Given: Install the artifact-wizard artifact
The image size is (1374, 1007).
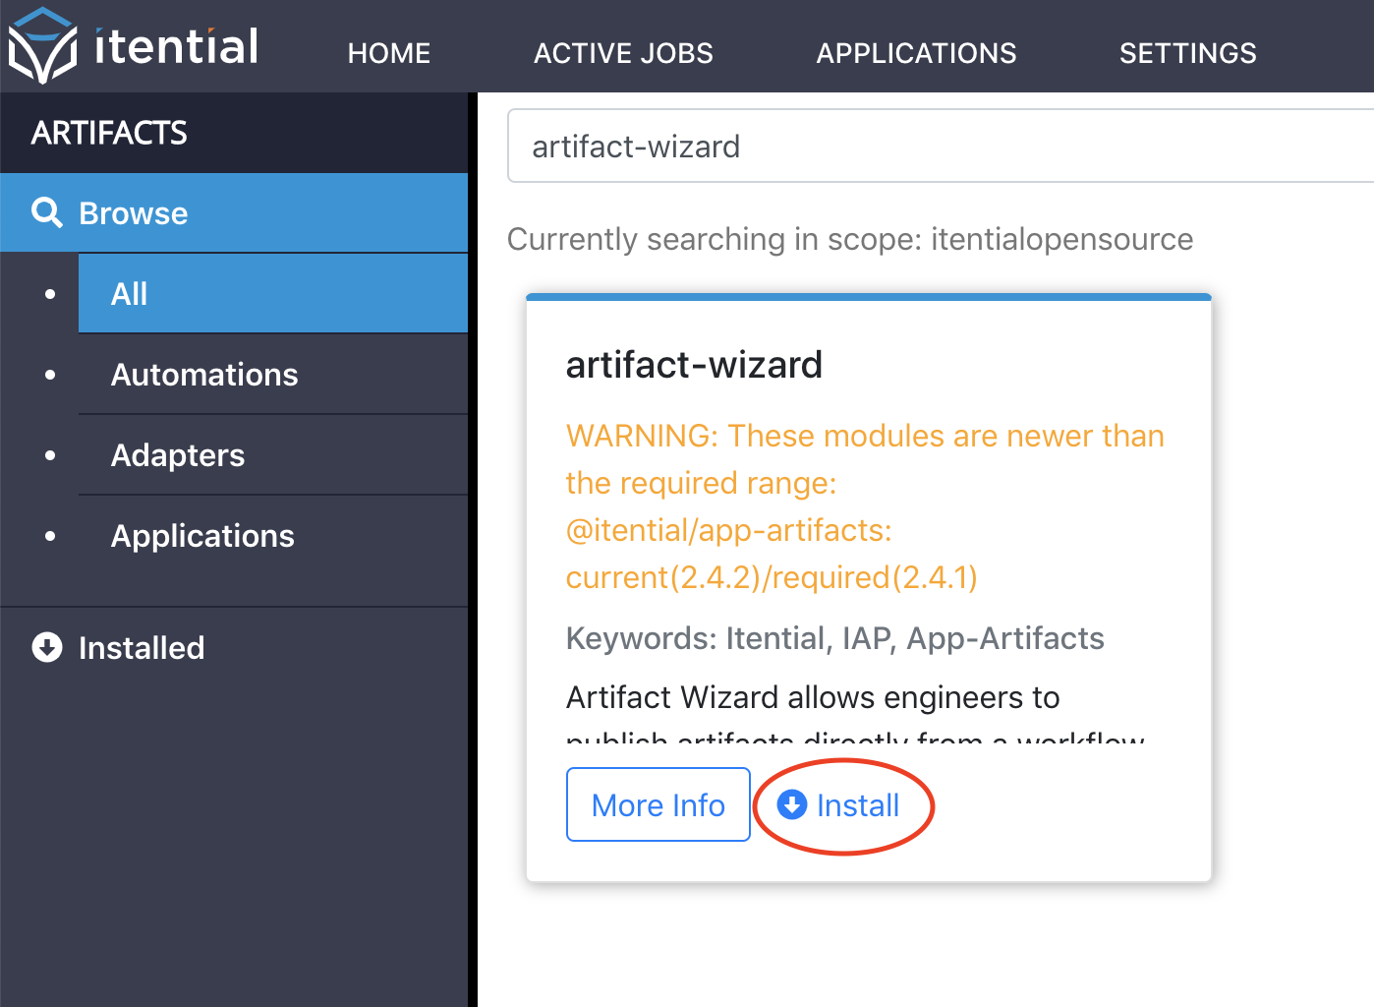Looking at the screenshot, I should coord(838,805).
